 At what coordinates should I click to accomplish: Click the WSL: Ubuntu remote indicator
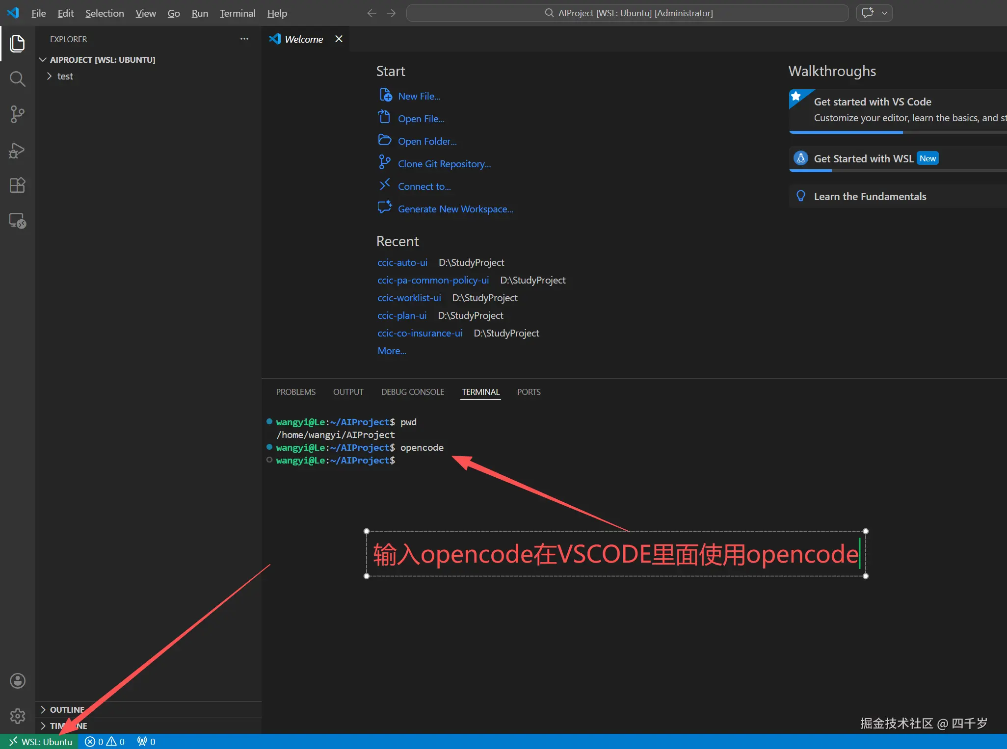39,741
